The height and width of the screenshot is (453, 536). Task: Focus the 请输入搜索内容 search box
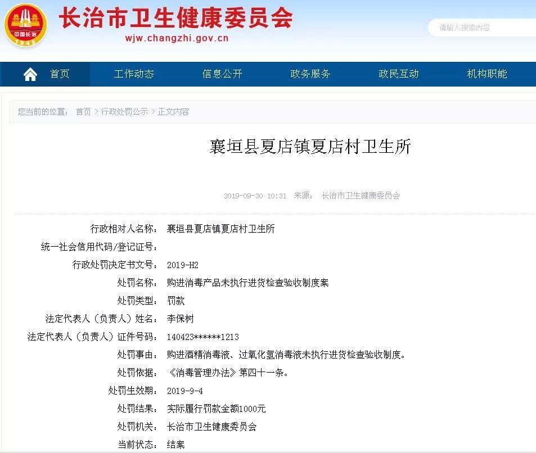pyautogui.click(x=482, y=28)
